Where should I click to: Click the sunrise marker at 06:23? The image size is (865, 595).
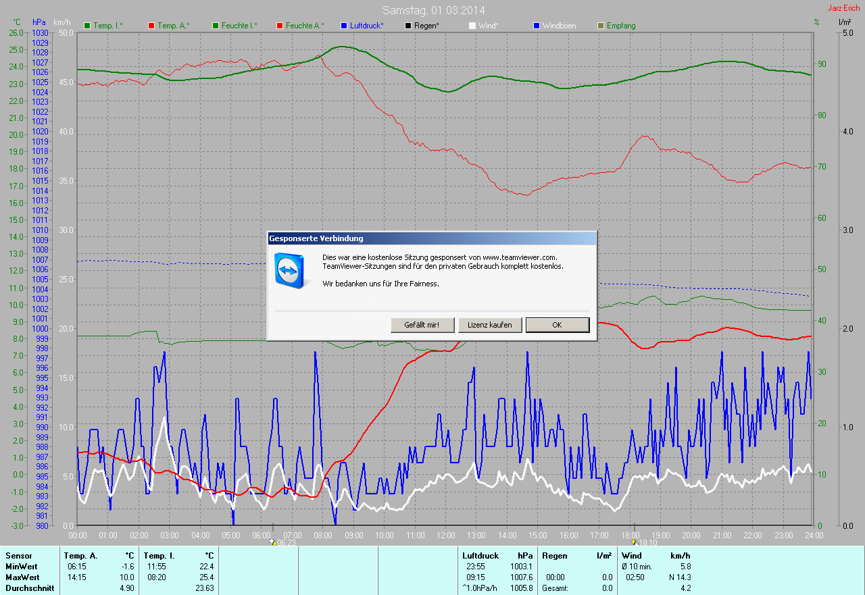[273, 542]
